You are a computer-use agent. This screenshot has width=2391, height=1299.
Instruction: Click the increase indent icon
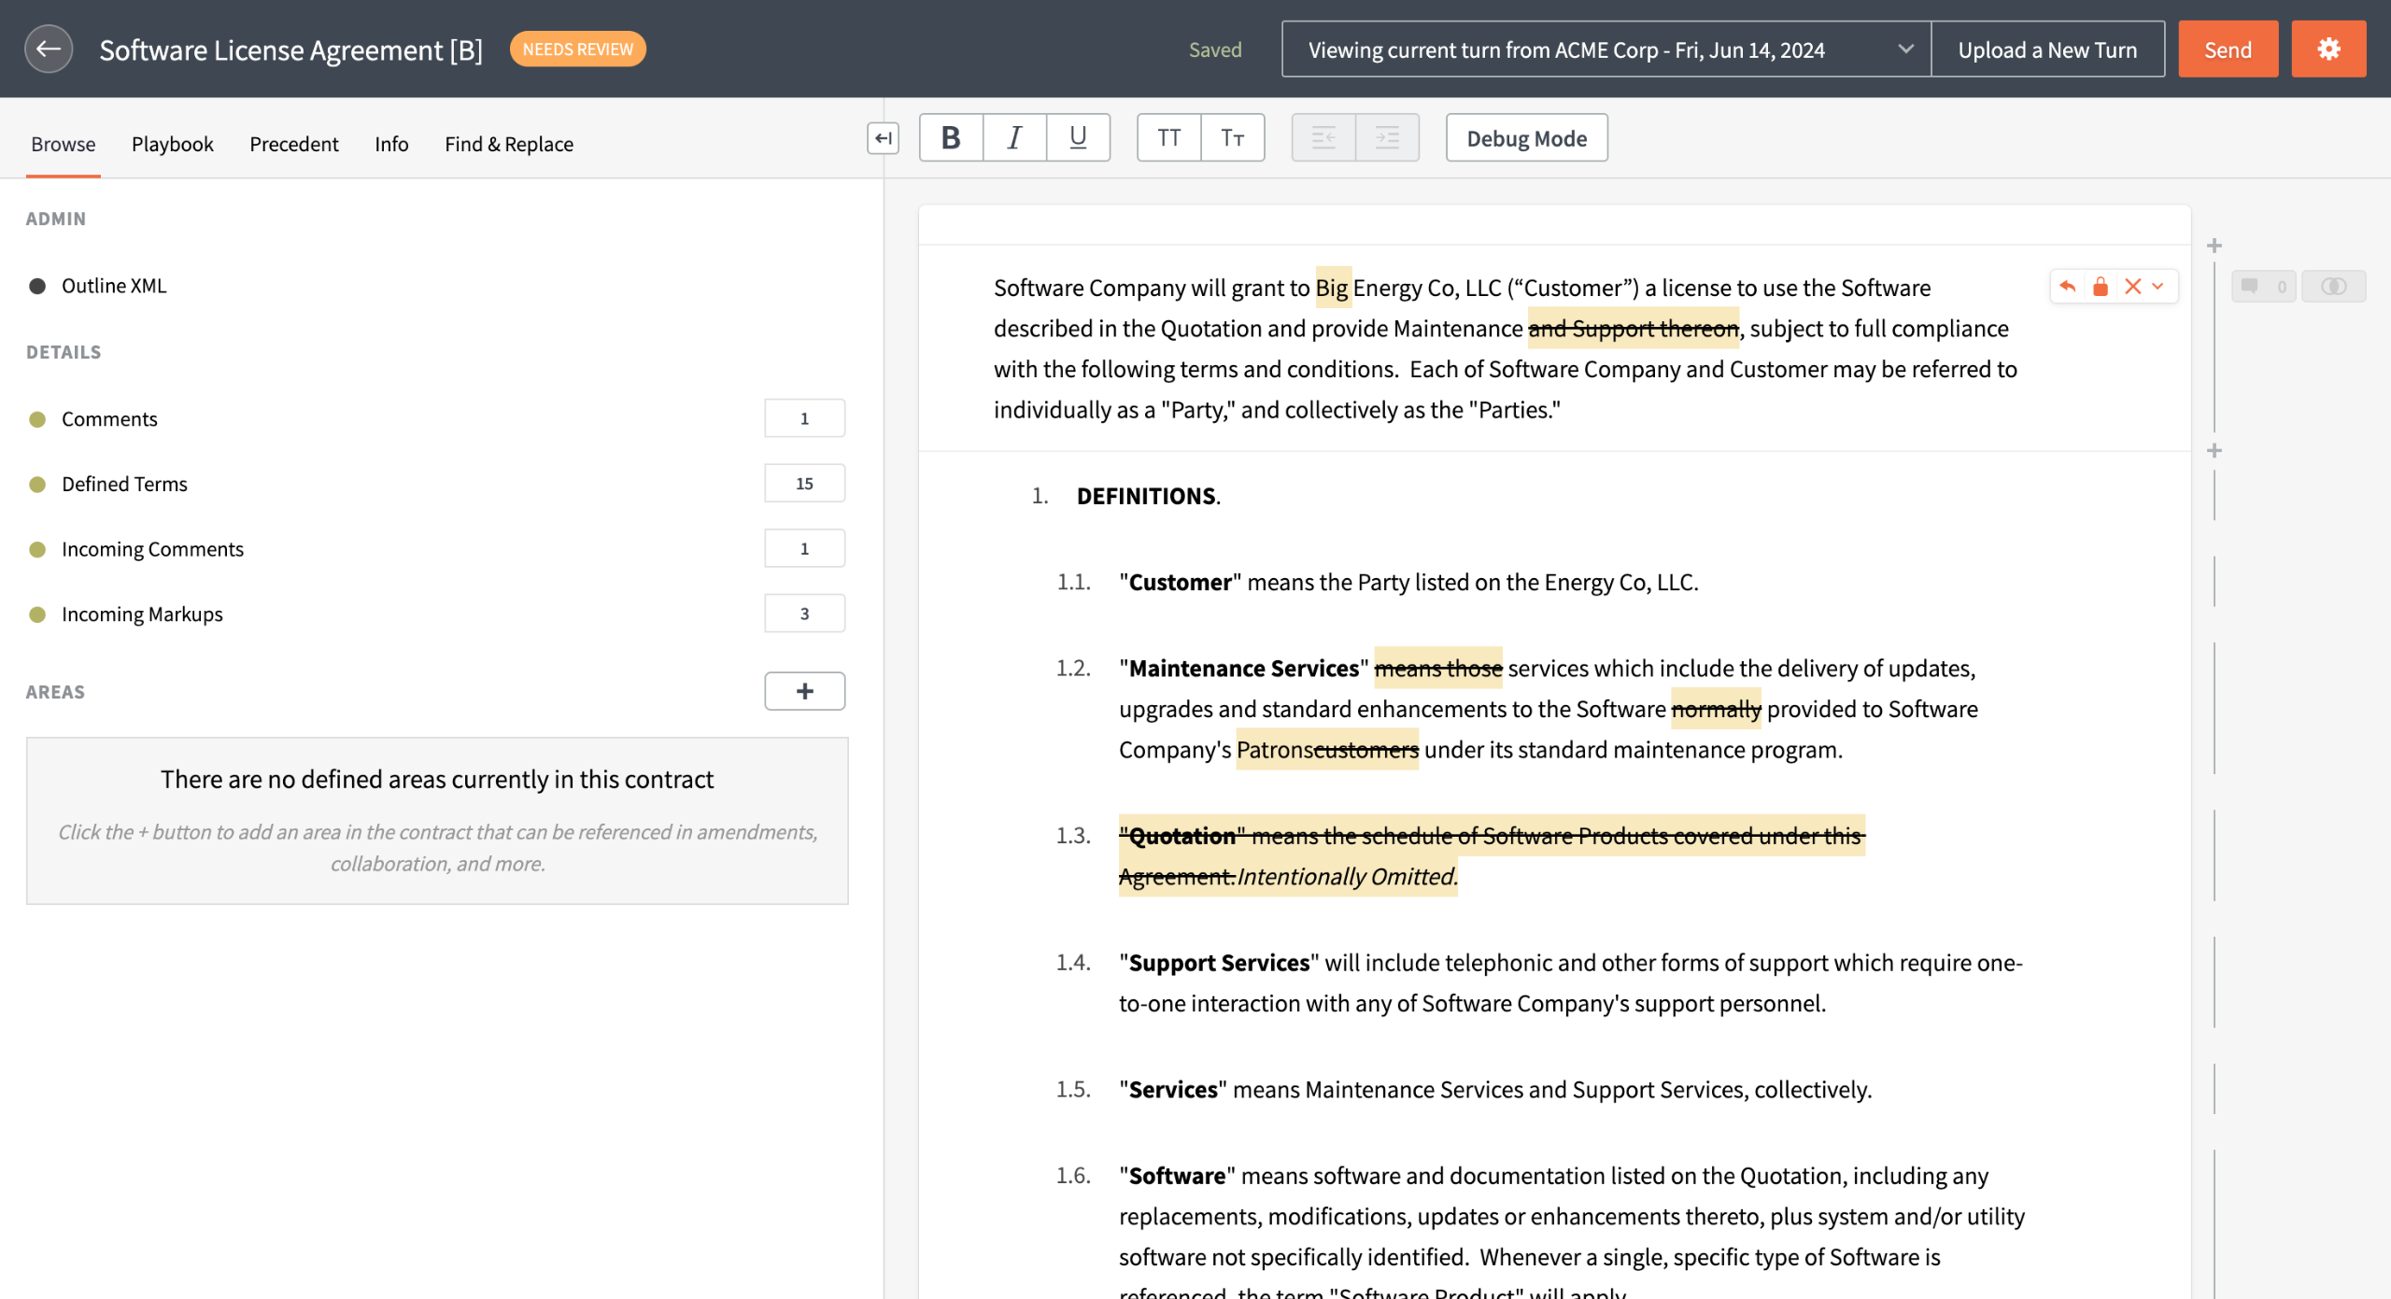click(x=1387, y=138)
